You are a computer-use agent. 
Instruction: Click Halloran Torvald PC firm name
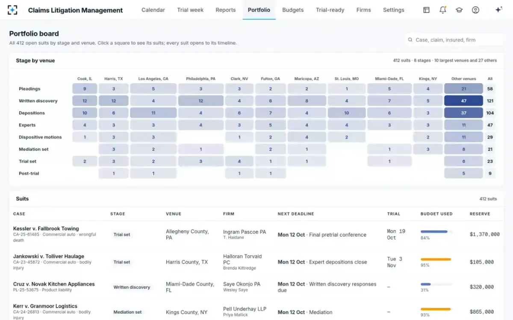click(242, 259)
